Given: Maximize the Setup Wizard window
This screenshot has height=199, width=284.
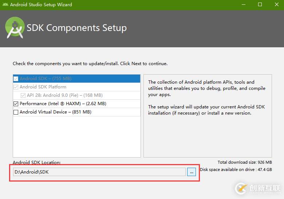Looking at the screenshot, I should (x=260, y=4).
